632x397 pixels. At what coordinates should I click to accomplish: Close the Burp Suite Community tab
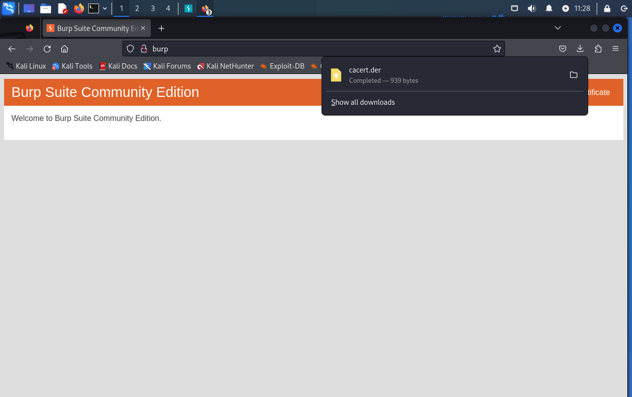[143, 28]
